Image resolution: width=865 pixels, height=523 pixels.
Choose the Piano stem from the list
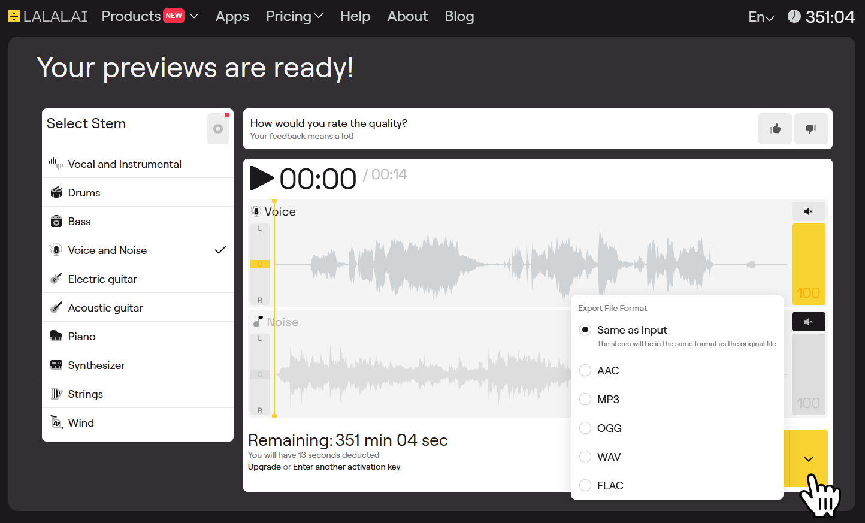pos(81,337)
